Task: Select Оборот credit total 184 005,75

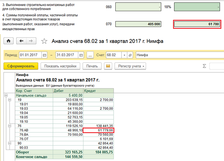Action: click(x=99, y=152)
